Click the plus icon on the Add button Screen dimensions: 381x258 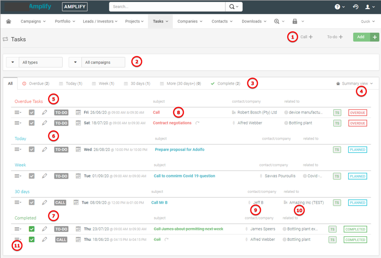coord(375,37)
